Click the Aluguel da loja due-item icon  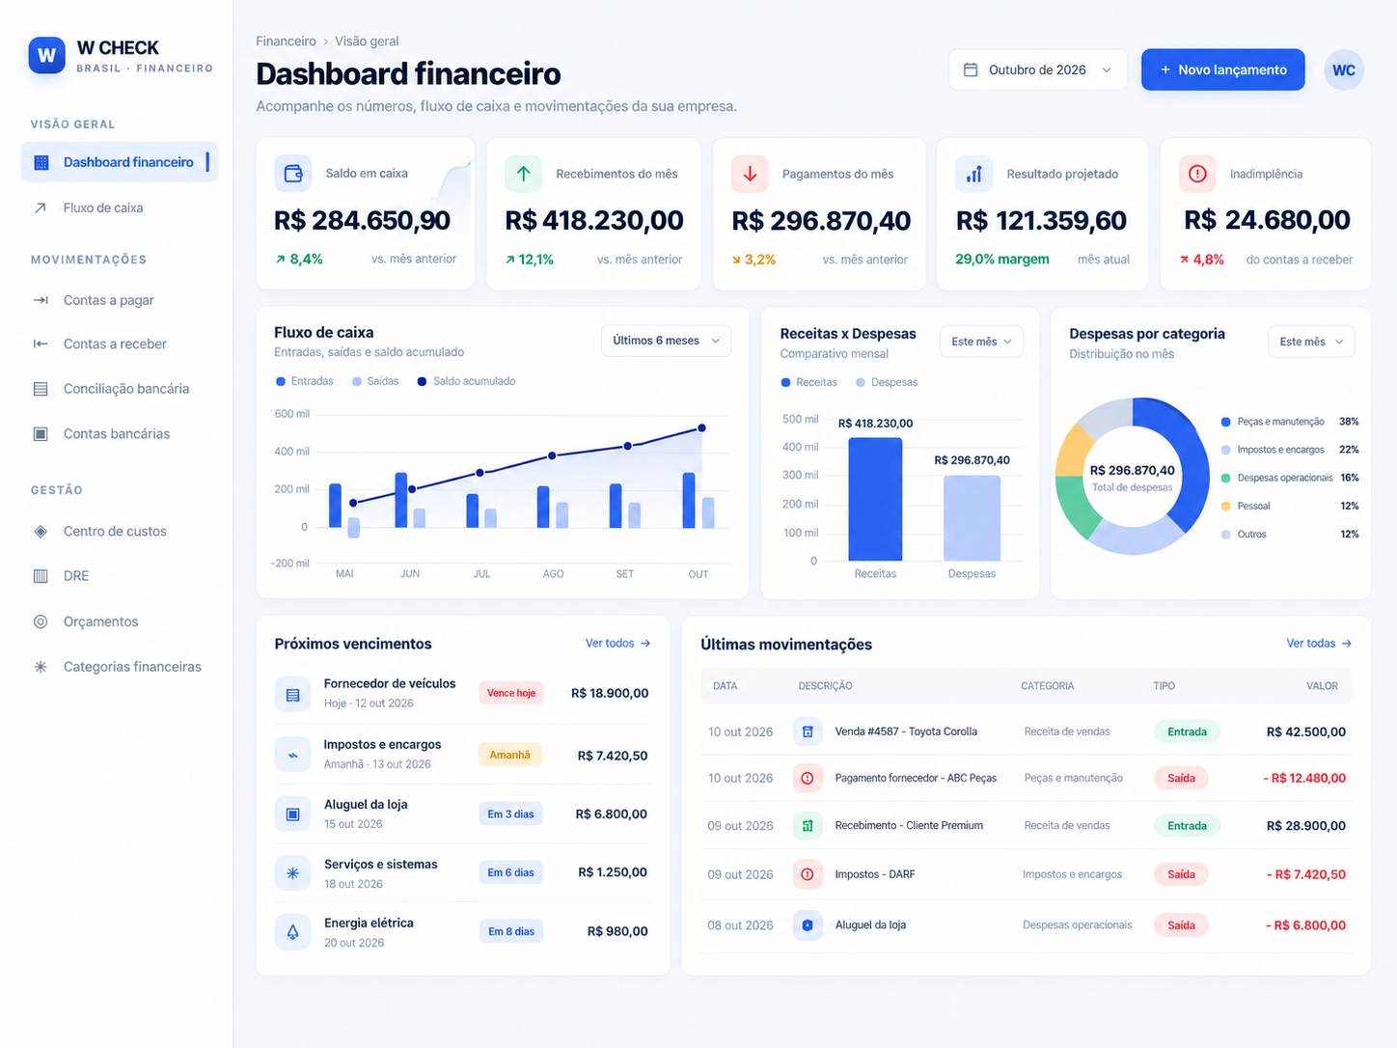292,814
